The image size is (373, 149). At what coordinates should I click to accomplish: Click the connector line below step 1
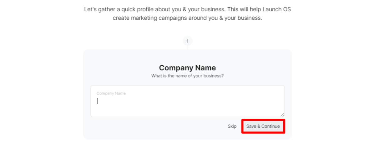[x=188, y=48]
